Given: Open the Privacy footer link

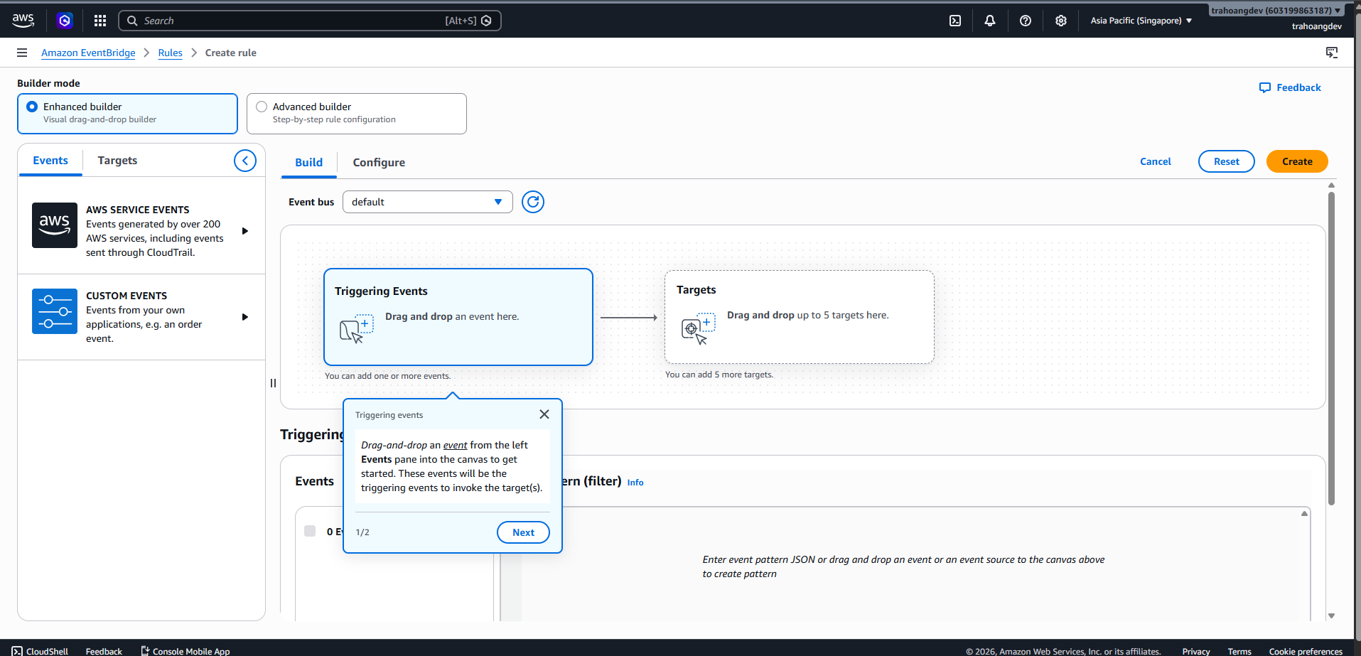Looking at the screenshot, I should coord(1196,651).
